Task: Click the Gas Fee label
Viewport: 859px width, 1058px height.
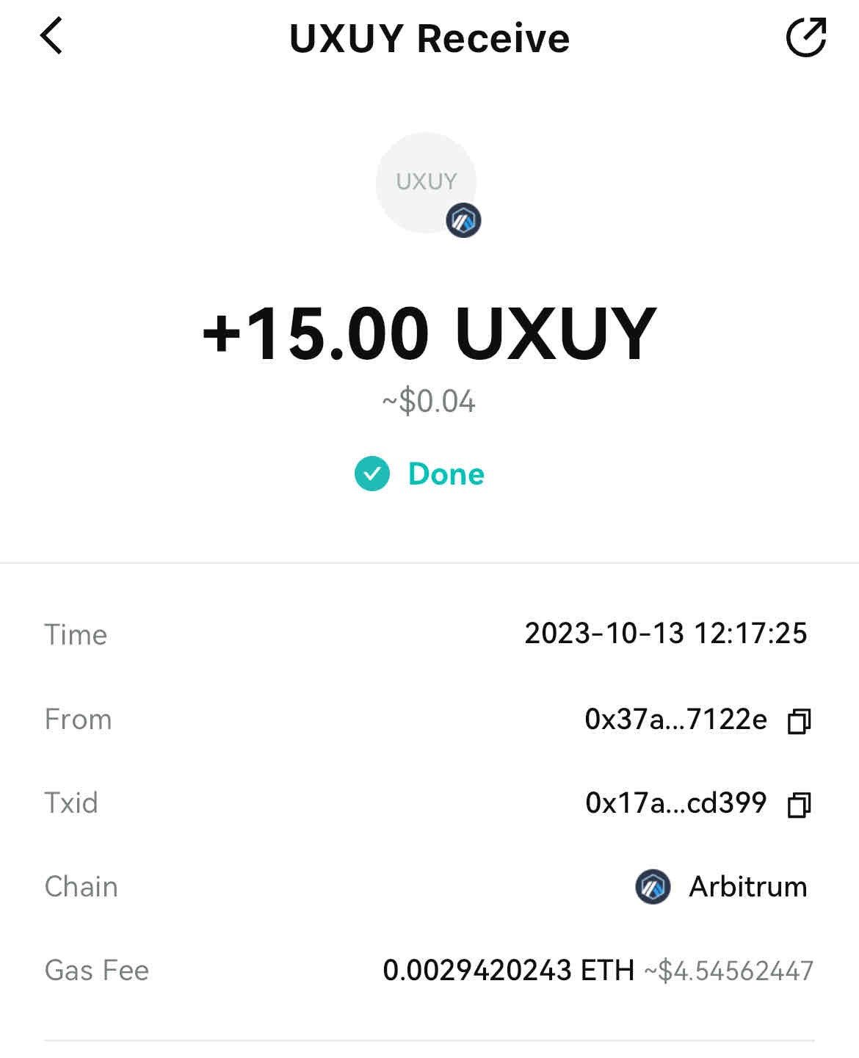Action: [x=97, y=971]
